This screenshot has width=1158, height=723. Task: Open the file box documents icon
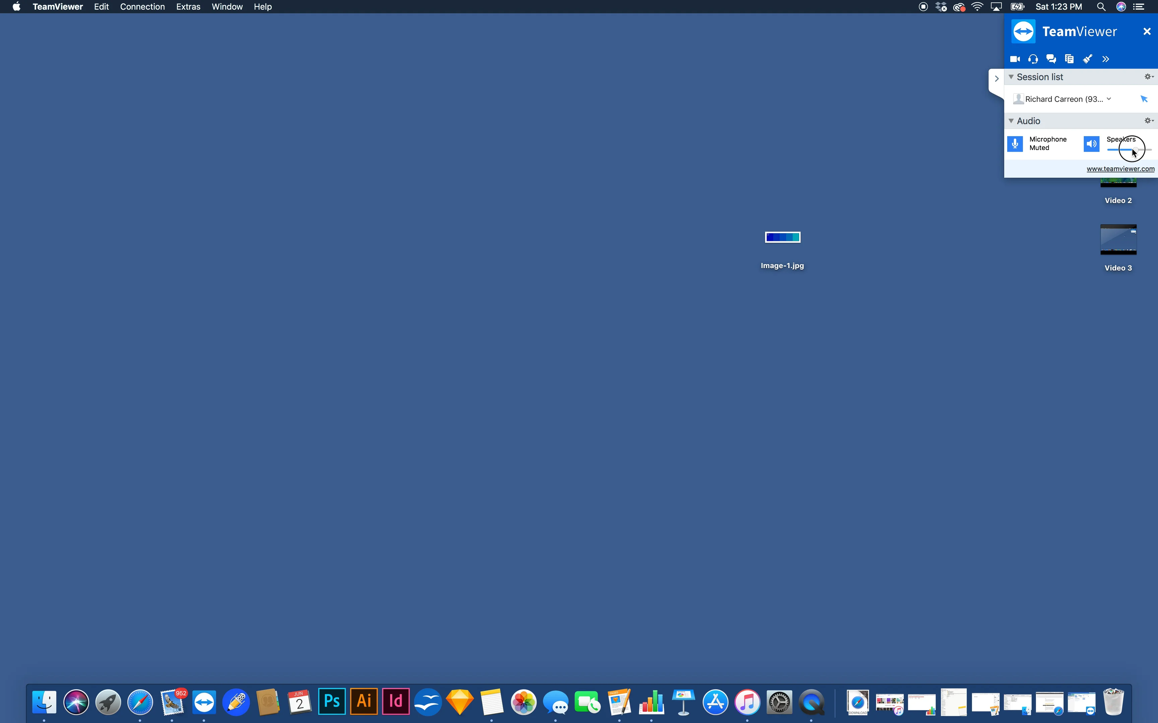[1069, 59]
